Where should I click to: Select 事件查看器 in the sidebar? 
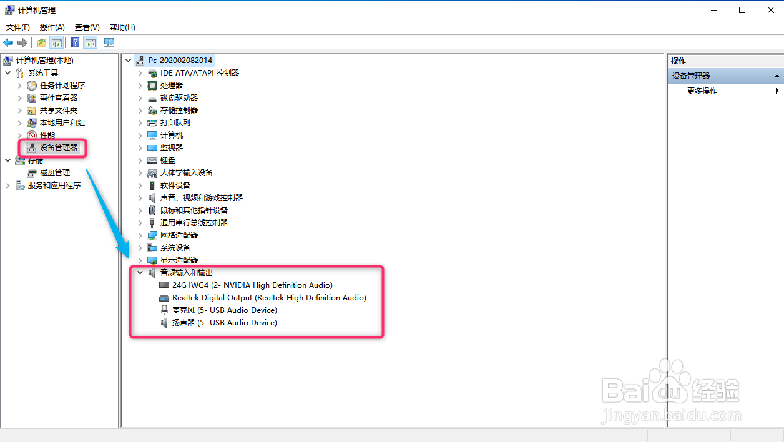(x=57, y=97)
